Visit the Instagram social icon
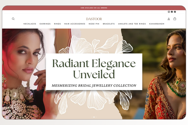Screen dimensions: 188x125 pos(169,12)
